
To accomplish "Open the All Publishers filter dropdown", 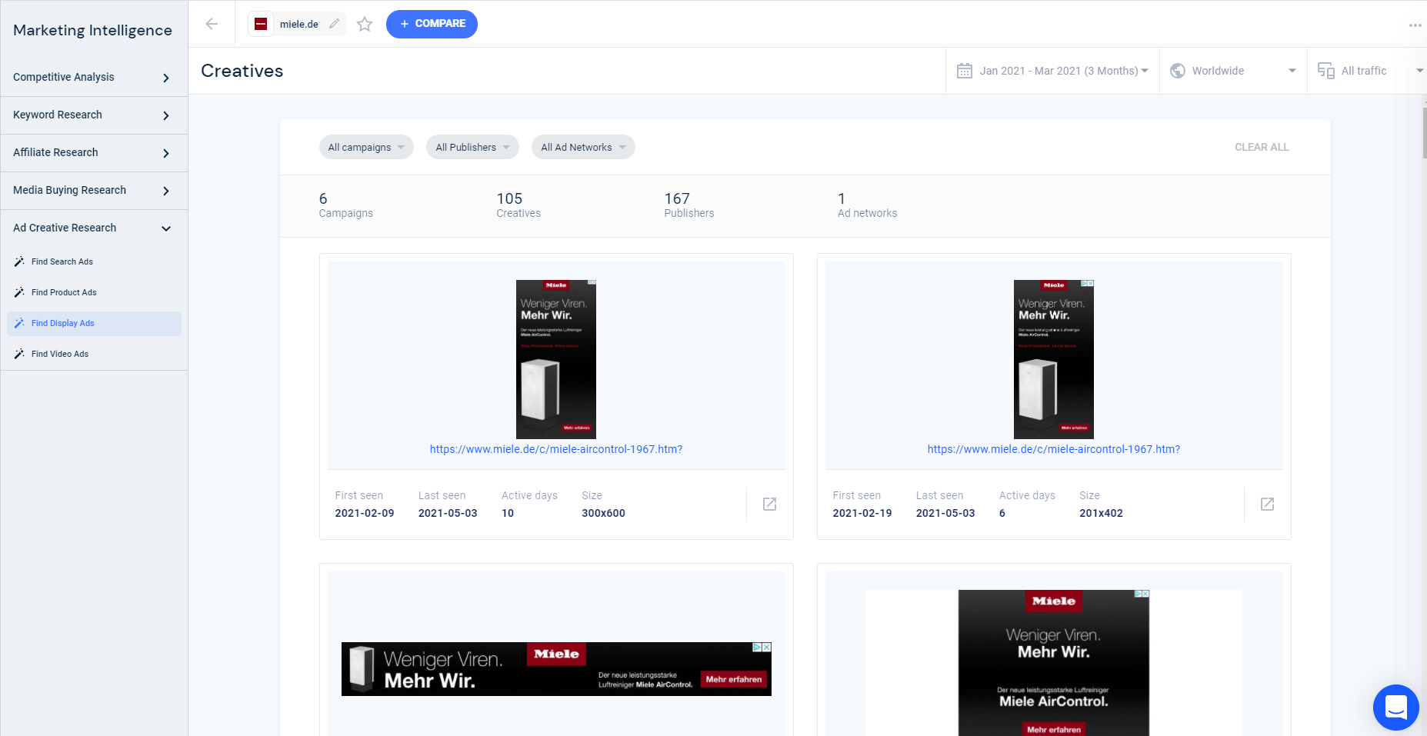I will (x=472, y=147).
